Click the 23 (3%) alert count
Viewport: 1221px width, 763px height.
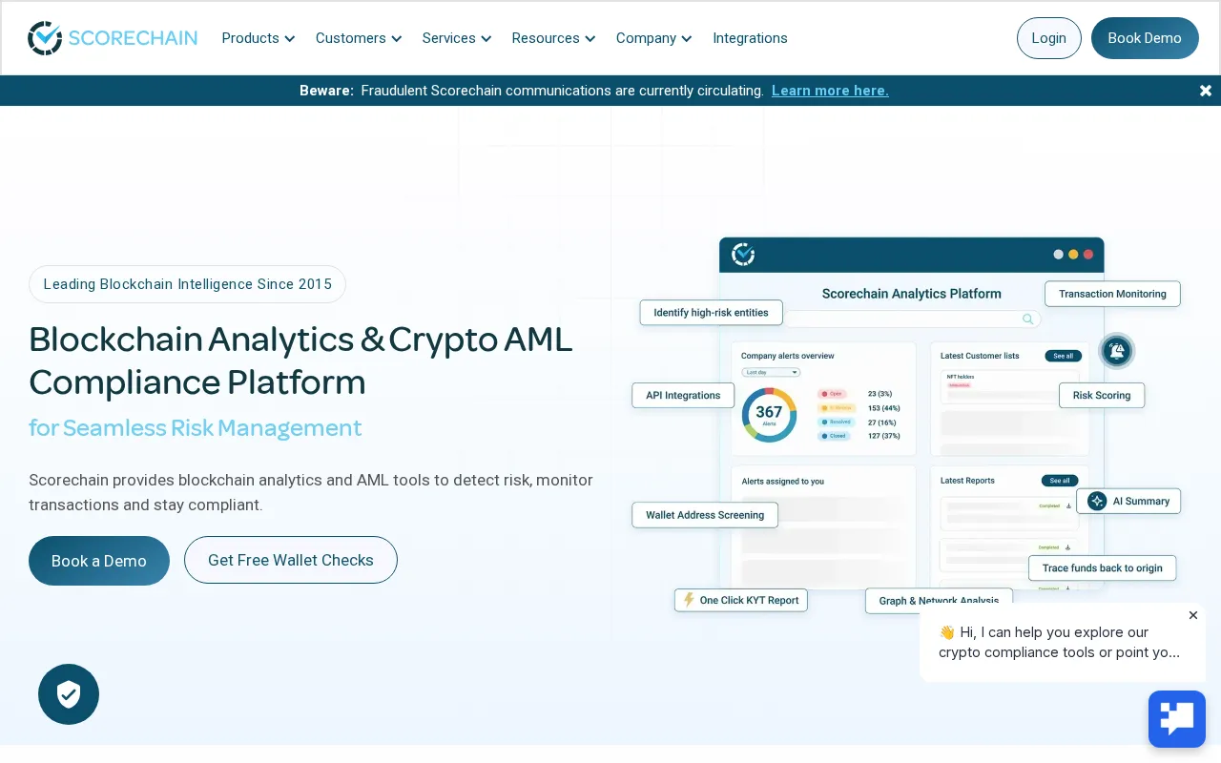point(880,394)
